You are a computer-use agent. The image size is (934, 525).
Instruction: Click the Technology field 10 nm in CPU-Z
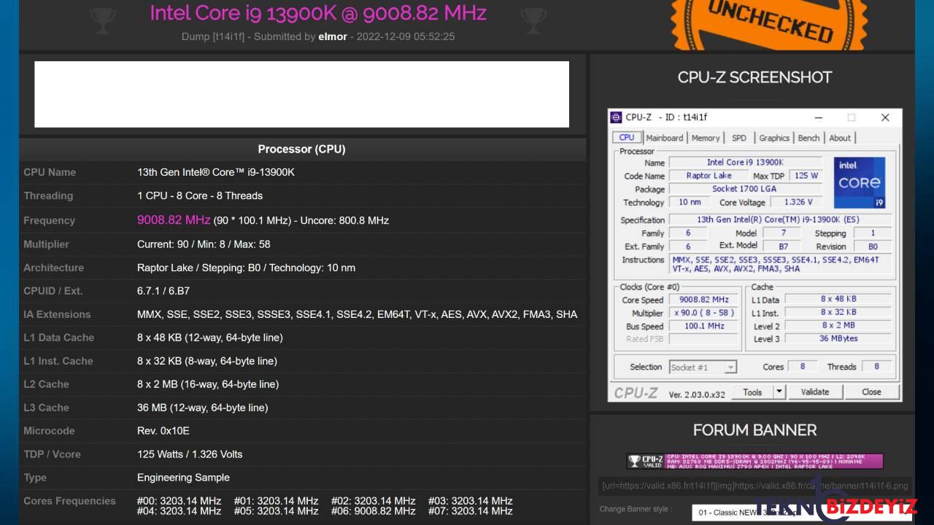click(x=689, y=203)
